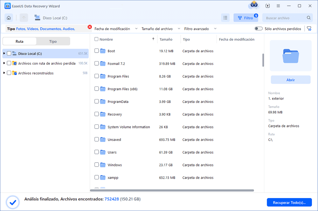Click the Program Files (x86) folder icon

(x=103, y=89)
